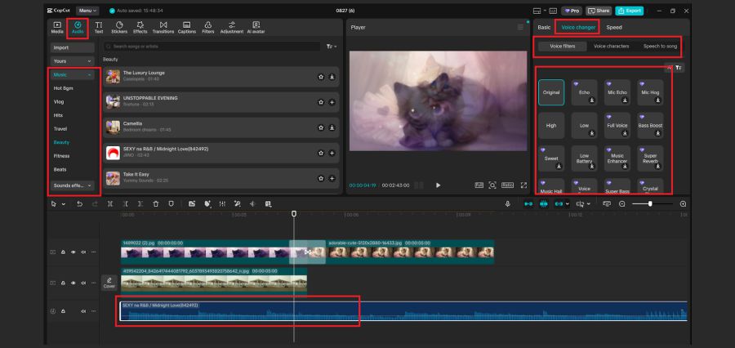The image size is (735, 348).
Task: Toggle visibility of the top video track
Action: click(x=73, y=252)
